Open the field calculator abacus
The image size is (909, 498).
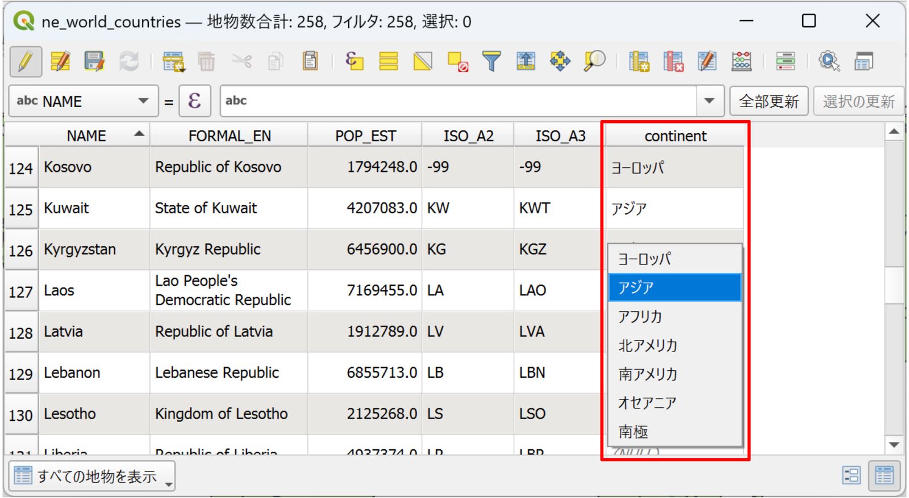click(x=741, y=61)
